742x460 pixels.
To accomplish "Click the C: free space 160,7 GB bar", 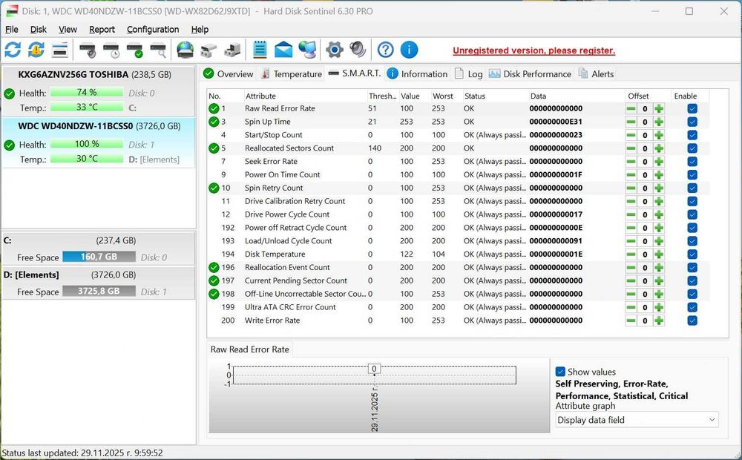I will [x=99, y=257].
